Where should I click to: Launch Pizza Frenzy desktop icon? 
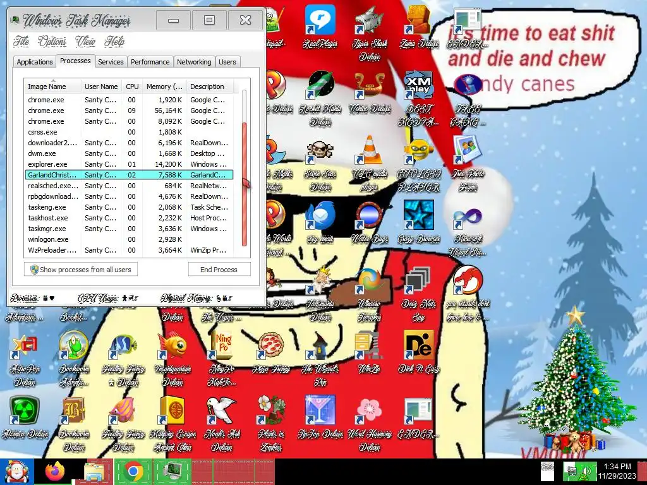[271, 352]
